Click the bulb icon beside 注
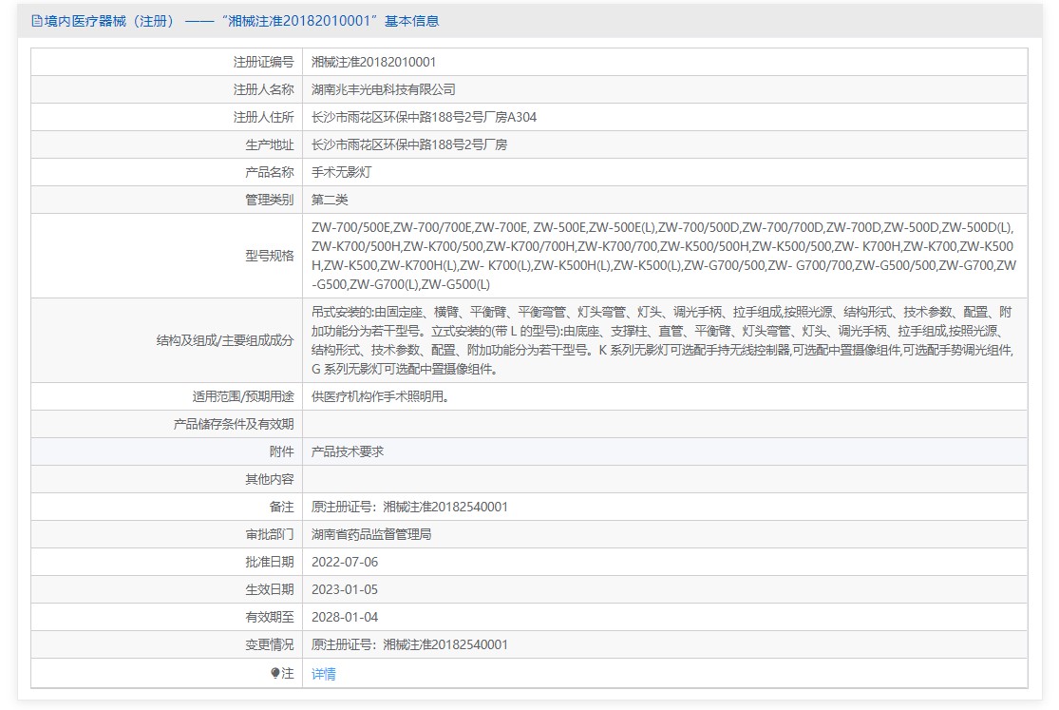 coord(275,673)
